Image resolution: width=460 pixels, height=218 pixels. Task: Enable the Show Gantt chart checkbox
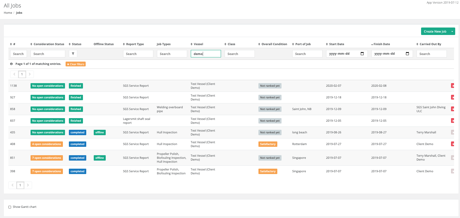coord(10,207)
